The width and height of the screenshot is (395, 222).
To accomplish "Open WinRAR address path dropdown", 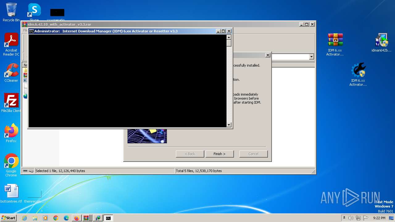I will click(x=311, y=57).
